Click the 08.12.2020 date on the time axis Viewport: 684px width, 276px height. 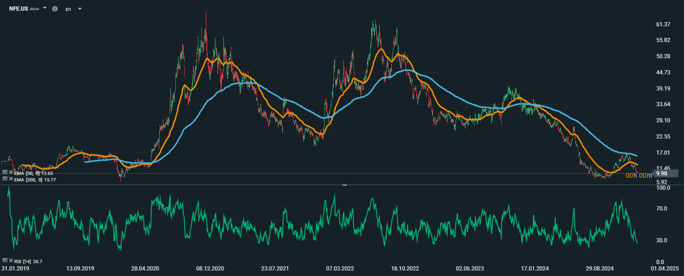pos(210,268)
